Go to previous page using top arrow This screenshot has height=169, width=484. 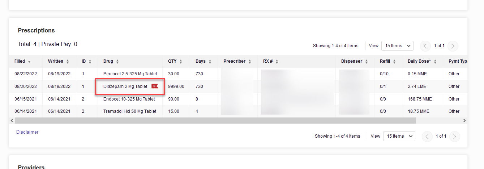pos(425,46)
